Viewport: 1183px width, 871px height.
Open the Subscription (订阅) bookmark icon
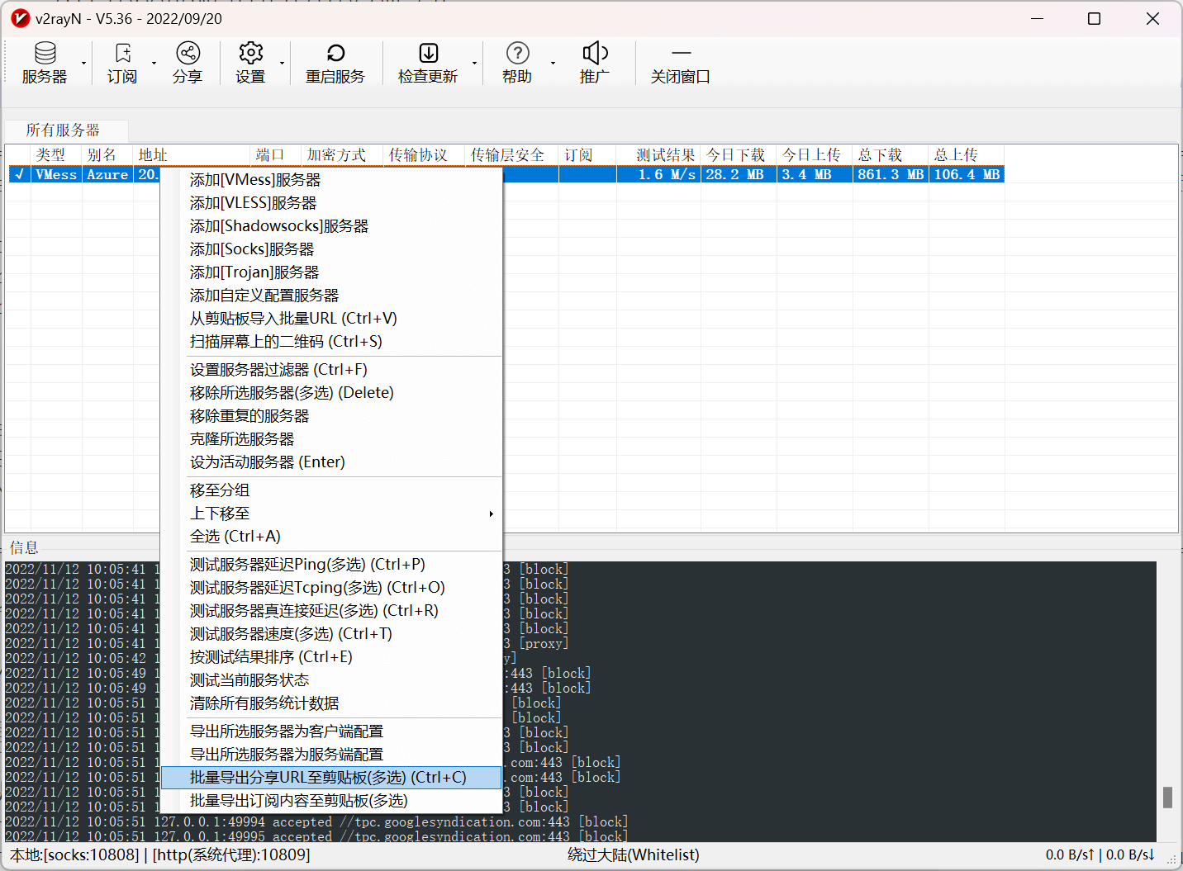[122, 54]
